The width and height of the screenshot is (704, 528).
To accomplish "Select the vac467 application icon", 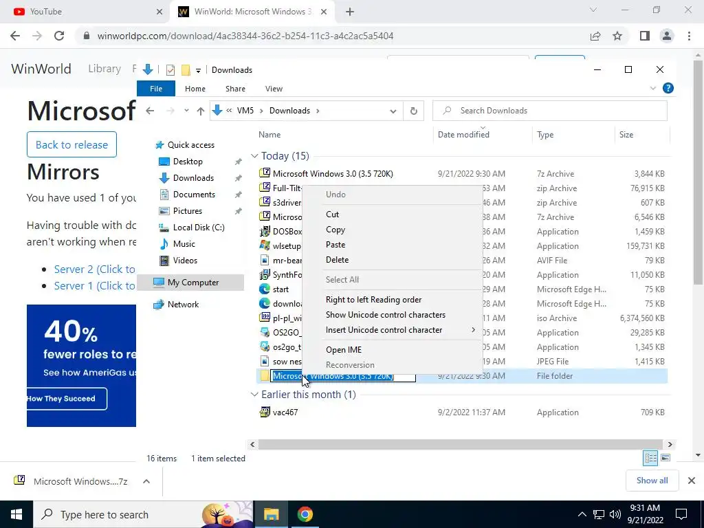I will click(x=265, y=412).
